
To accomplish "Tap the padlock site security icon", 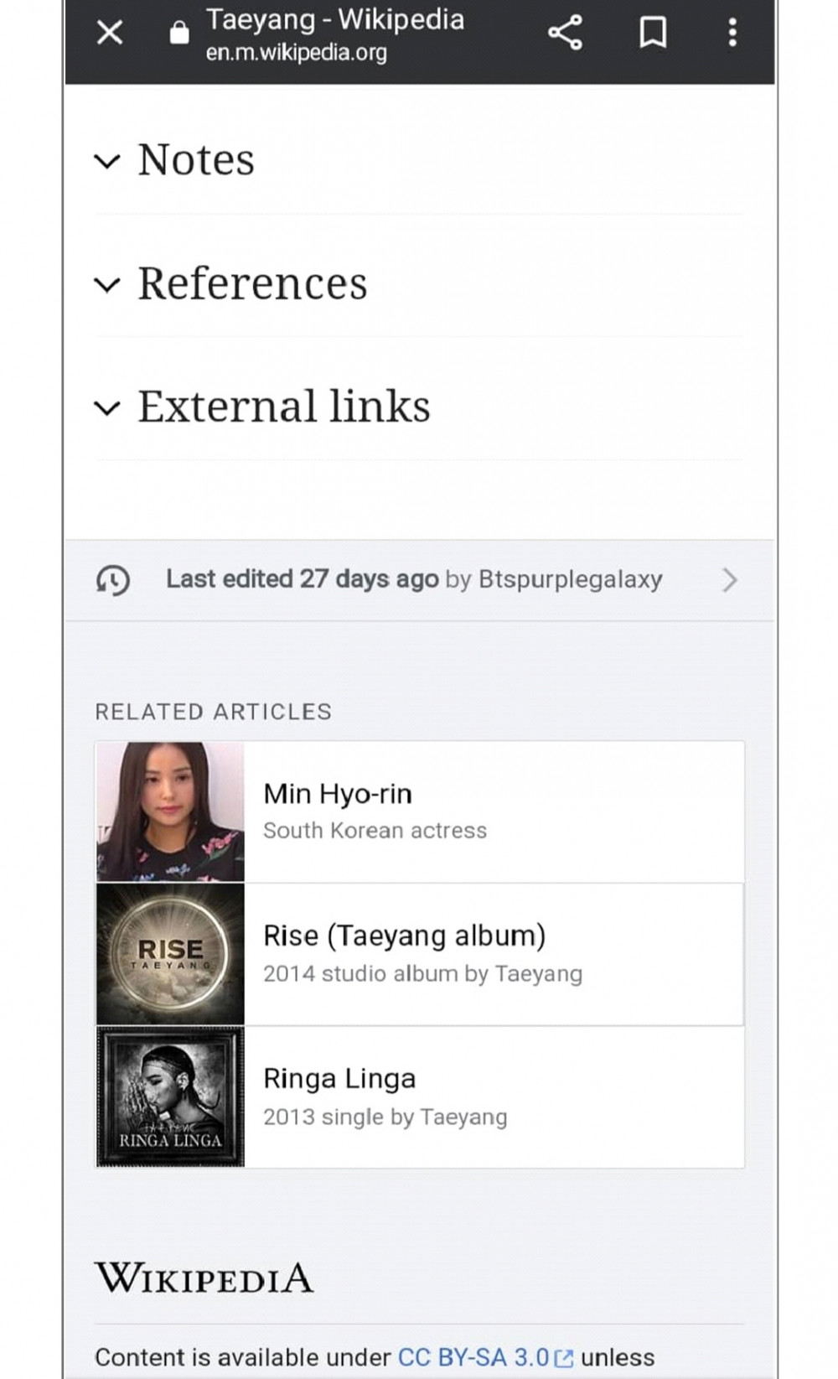I will point(178,33).
